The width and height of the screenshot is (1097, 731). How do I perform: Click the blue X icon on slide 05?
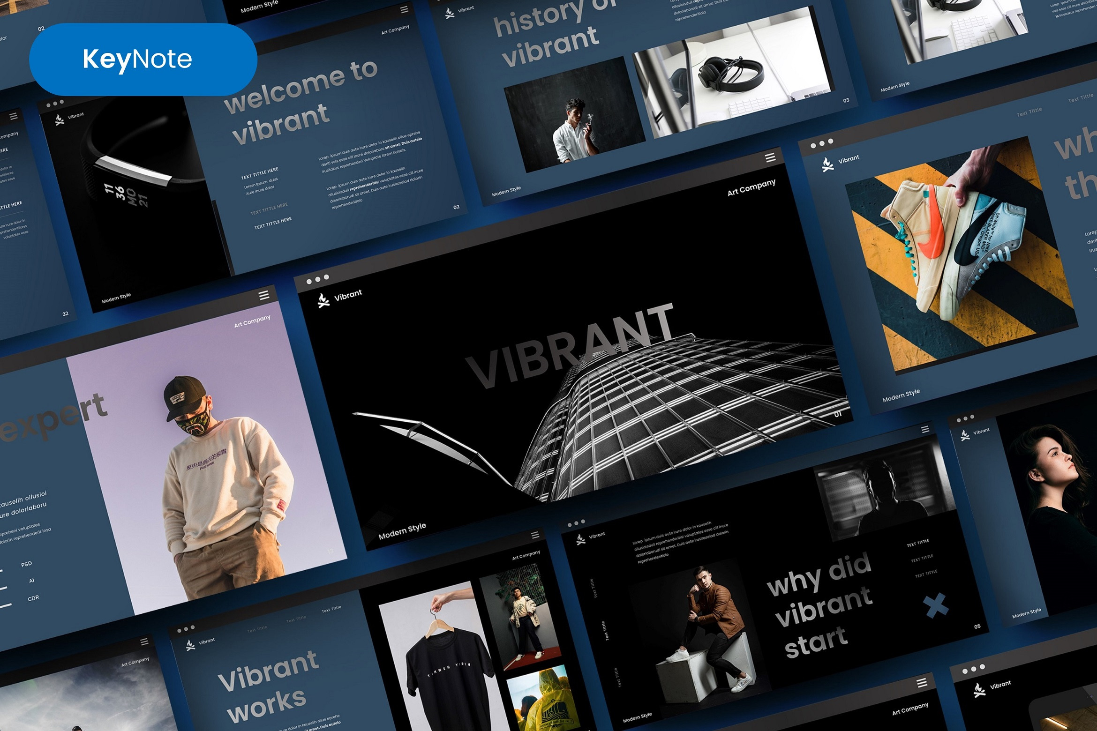[x=936, y=606]
